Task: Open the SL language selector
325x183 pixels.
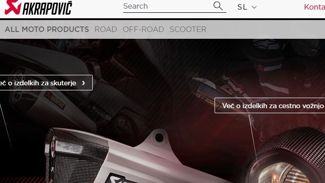Action: [x=247, y=7]
